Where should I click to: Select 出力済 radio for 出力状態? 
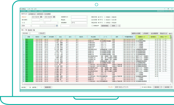pyautogui.click(x=111, y=20)
